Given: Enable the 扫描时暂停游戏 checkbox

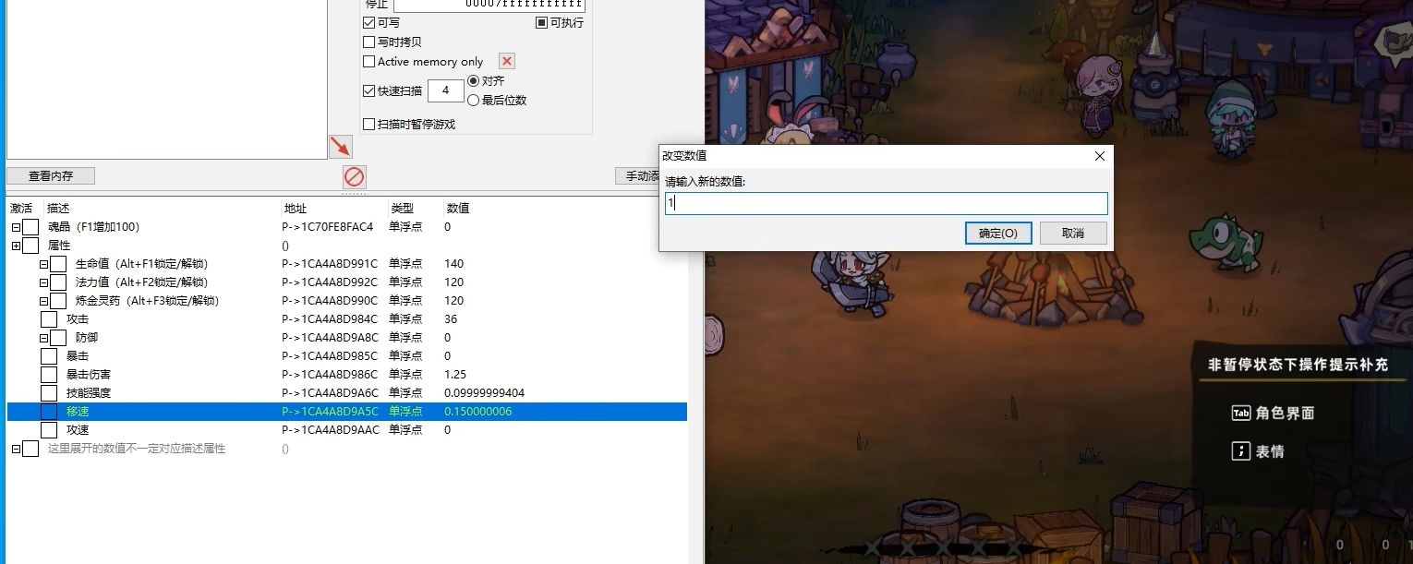Looking at the screenshot, I should (x=369, y=124).
